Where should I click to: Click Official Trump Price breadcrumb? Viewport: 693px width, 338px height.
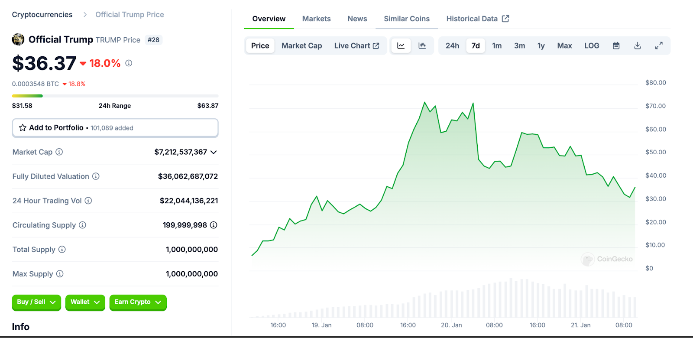pos(130,15)
